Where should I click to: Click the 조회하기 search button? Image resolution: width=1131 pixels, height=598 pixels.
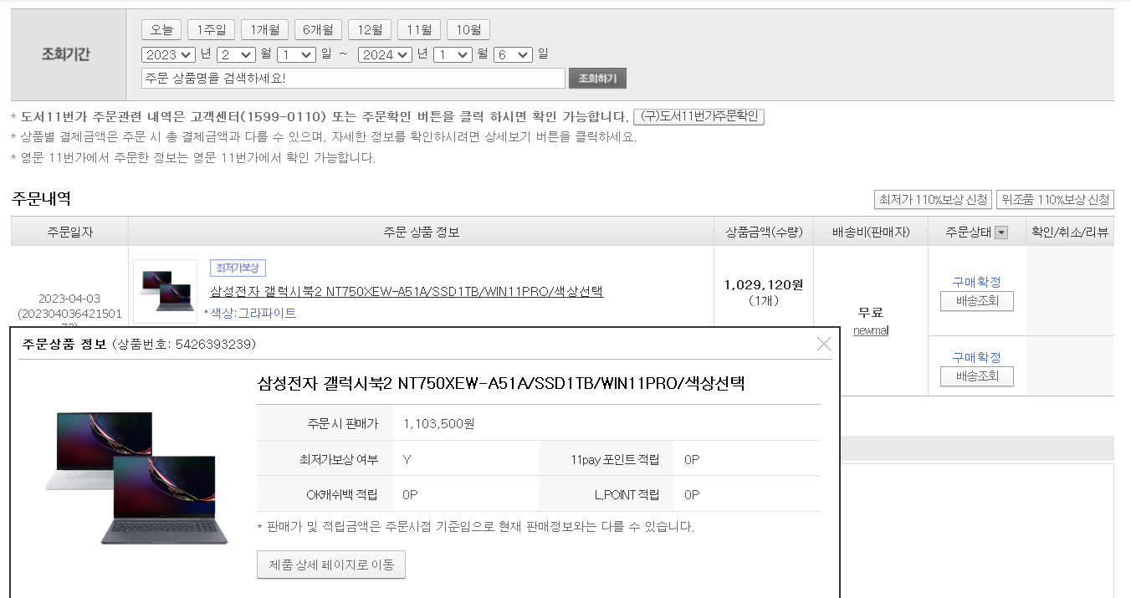(x=597, y=79)
